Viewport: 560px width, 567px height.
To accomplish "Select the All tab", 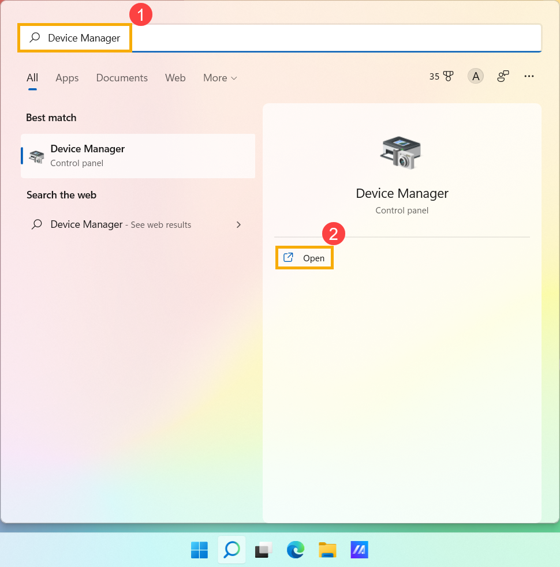I will coord(32,78).
